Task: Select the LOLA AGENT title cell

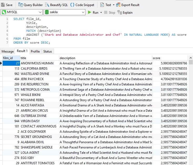Action: (39, 153)
